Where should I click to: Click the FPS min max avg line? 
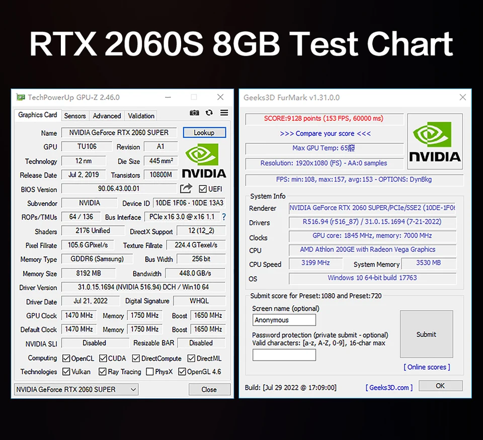pyautogui.click(x=354, y=180)
